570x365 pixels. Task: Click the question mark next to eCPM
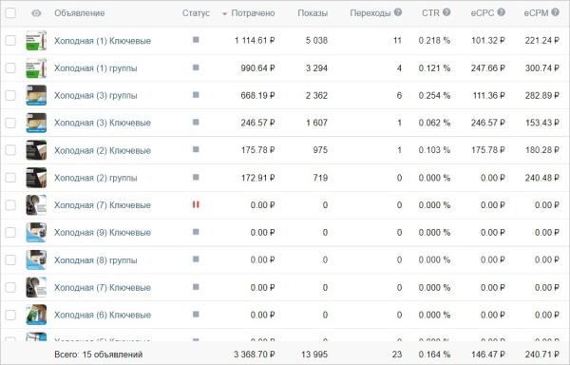click(x=555, y=12)
